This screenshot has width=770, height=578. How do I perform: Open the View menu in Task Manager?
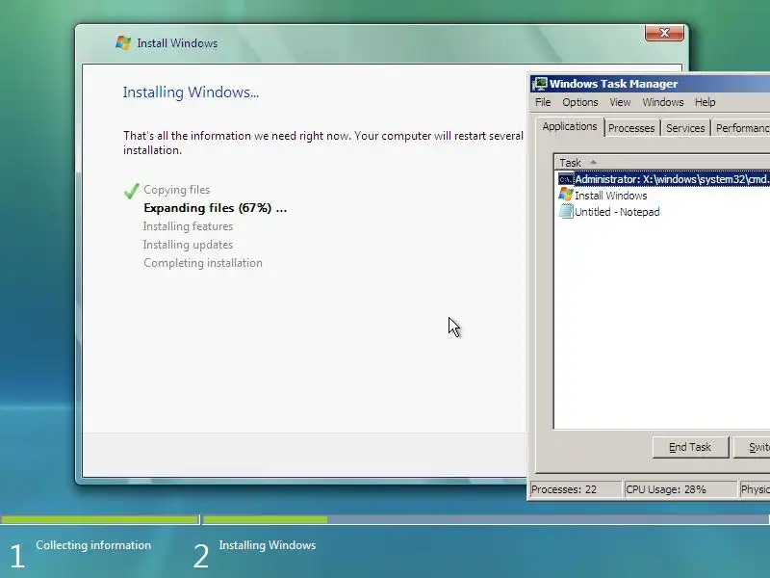620,102
